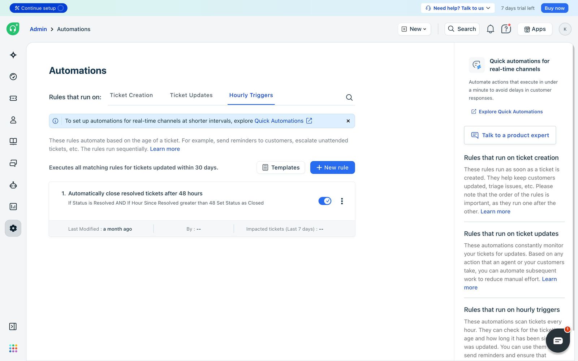Click the New rule button

point(332,168)
